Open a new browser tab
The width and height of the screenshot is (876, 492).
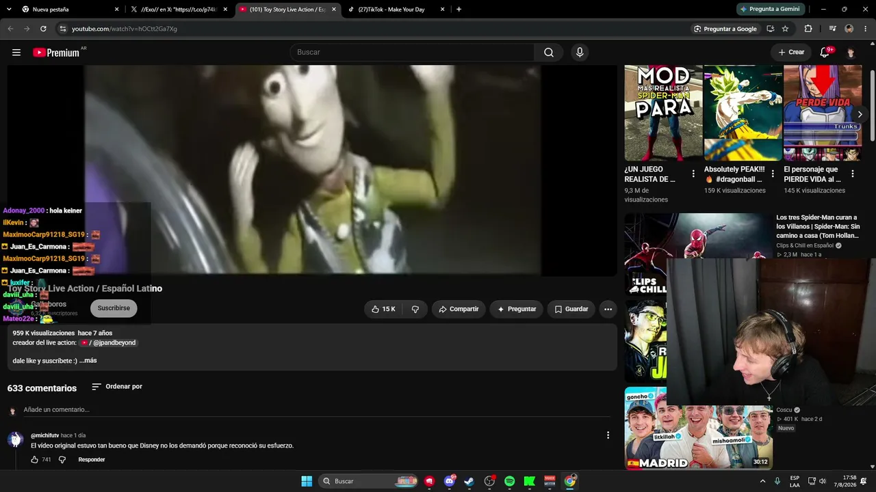[459, 10]
